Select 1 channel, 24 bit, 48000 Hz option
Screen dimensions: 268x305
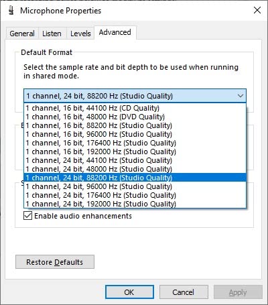pyautogui.click(x=135, y=169)
